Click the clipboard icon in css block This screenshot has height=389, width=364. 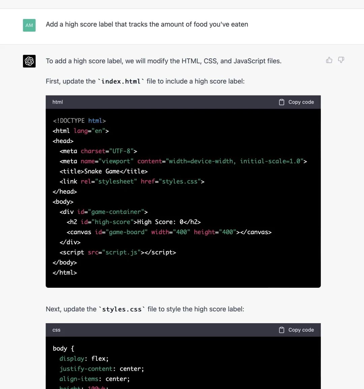[281, 330]
